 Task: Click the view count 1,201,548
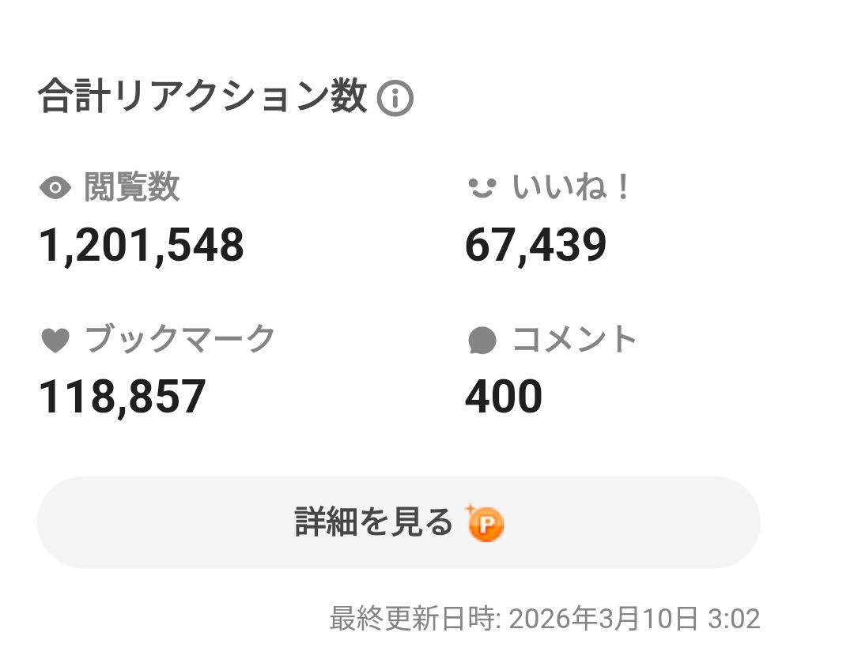pyautogui.click(x=142, y=245)
